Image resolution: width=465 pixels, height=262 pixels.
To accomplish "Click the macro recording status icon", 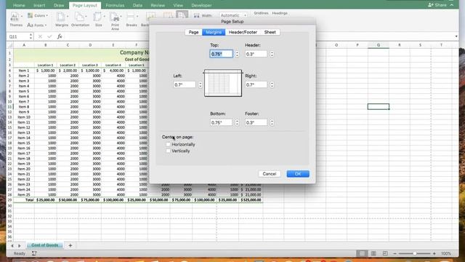I will (34, 253).
